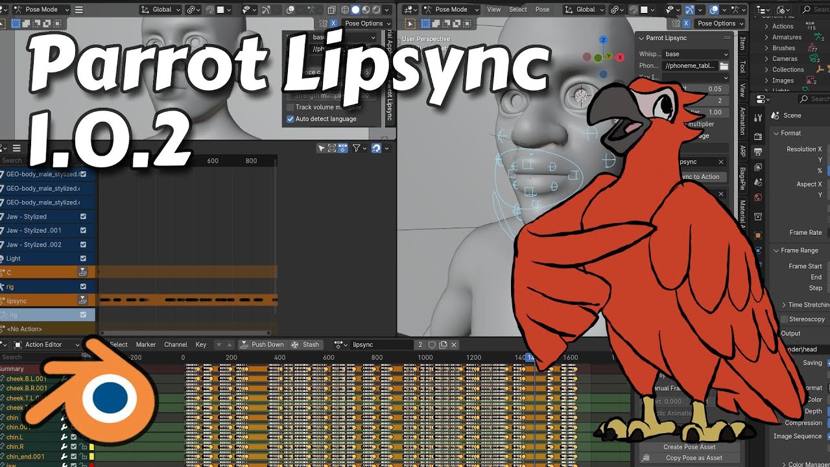The width and height of the screenshot is (830, 467).
Task: Open sidebar menu in left viewport header
Action: tap(78, 10)
